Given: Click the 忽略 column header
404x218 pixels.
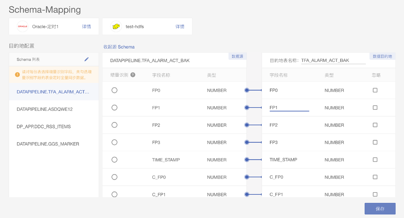Looking at the screenshot, I should (376, 75).
